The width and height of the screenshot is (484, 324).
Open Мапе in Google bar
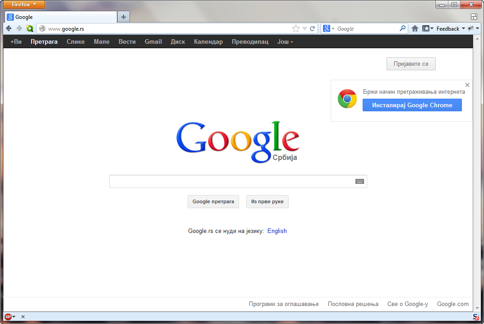point(101,41)
